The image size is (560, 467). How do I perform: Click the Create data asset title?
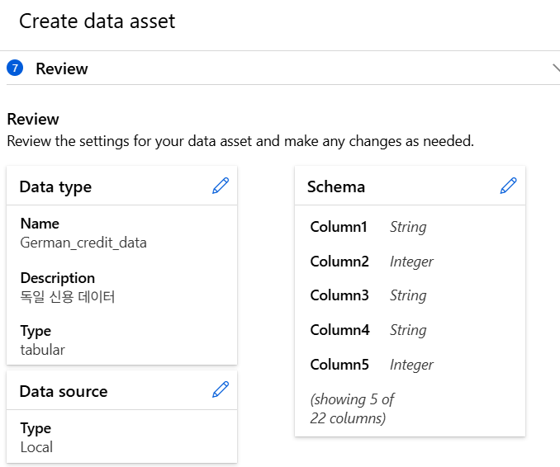coord(97,21)
